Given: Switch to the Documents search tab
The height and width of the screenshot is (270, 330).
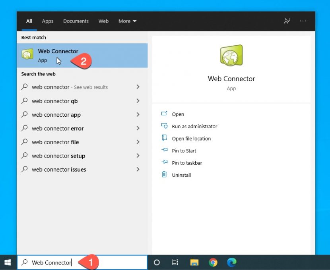Looking at the screenshot, I should click(x=76, y=21).
